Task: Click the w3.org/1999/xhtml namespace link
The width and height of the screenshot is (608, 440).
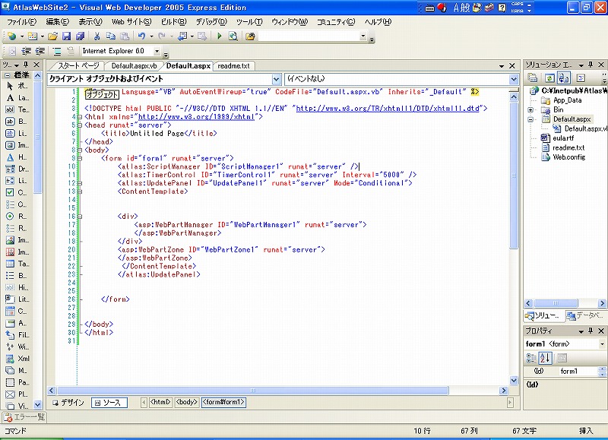Action: coord(196,117)
